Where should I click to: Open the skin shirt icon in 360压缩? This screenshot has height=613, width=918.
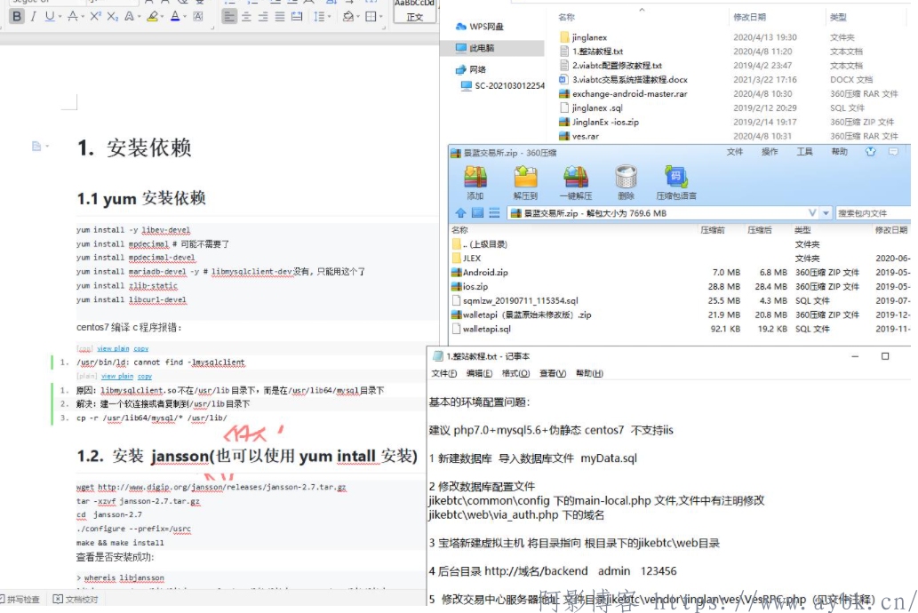[x=871, y=152]
